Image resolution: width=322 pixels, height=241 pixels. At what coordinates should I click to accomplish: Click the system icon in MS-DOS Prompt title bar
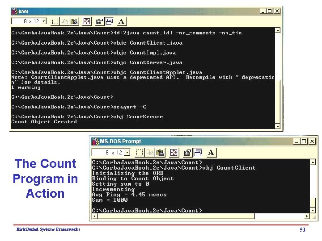point(96,141)
